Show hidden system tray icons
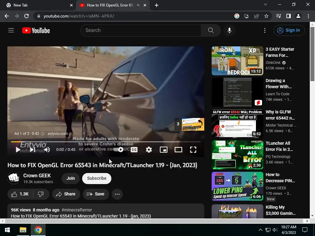 coord(260,230)
